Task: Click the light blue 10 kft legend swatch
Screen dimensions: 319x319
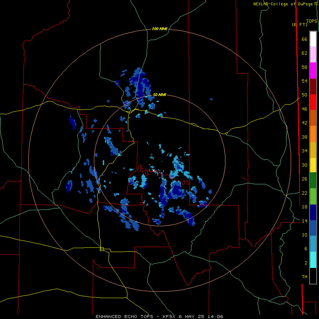Action: (313, 244)
